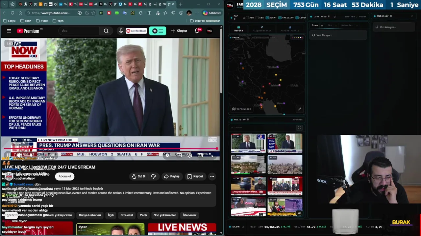
Task: Mute the video volume speaker
Action: [20, 155]
